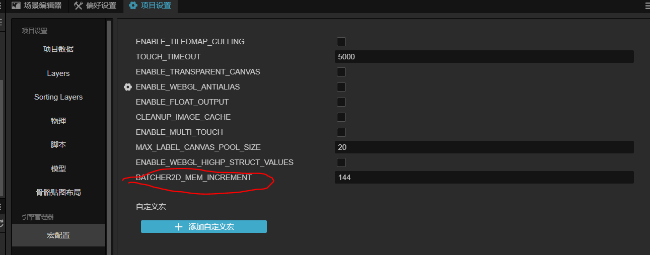Enable the ENABLE_TILEDMAP_CULLING checkbox

[341, 42]
